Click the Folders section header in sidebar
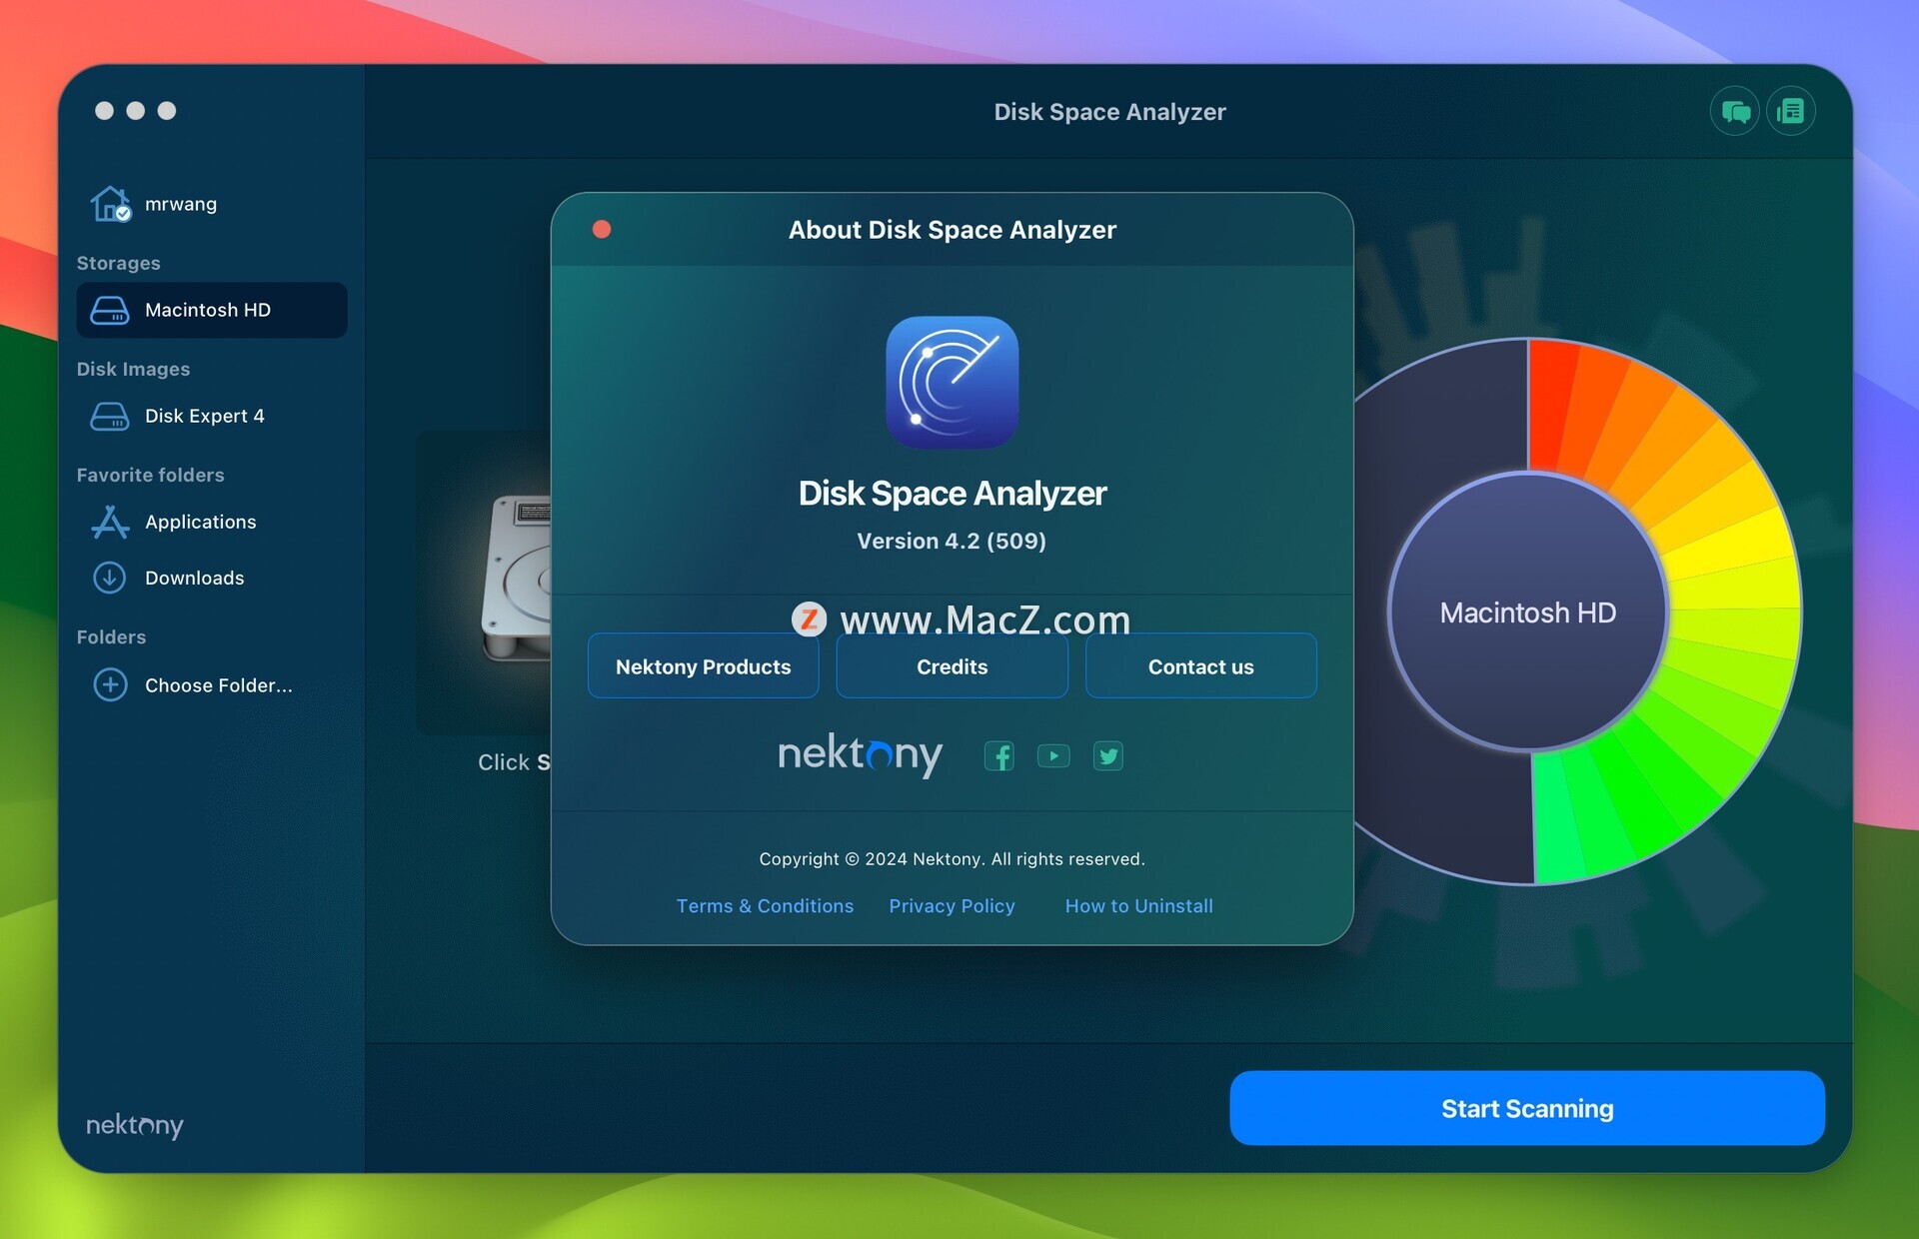 112,636
